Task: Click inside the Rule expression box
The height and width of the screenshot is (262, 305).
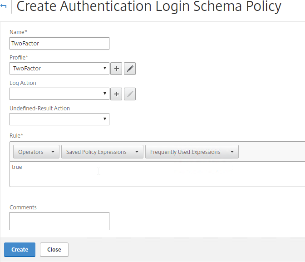Action: pyautogui.click(x=157, y=174)
